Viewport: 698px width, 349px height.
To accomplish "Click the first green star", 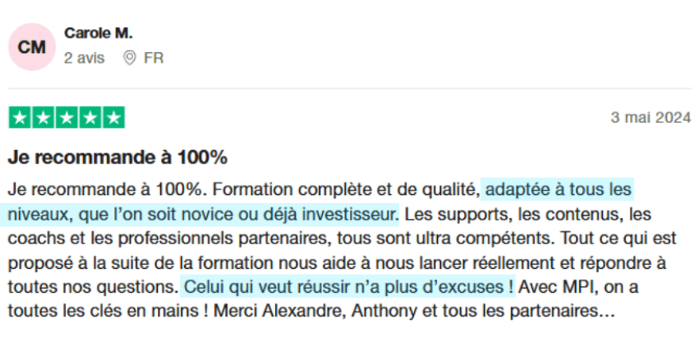I will 20,117.
